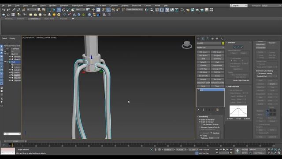Open the Create tab plus icon in command panel

pos(198,38)
